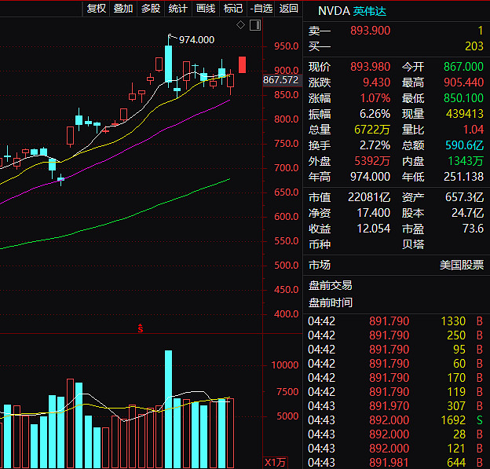
Task: Click the red S signal marker below the chart
Action: click(141, 328)
